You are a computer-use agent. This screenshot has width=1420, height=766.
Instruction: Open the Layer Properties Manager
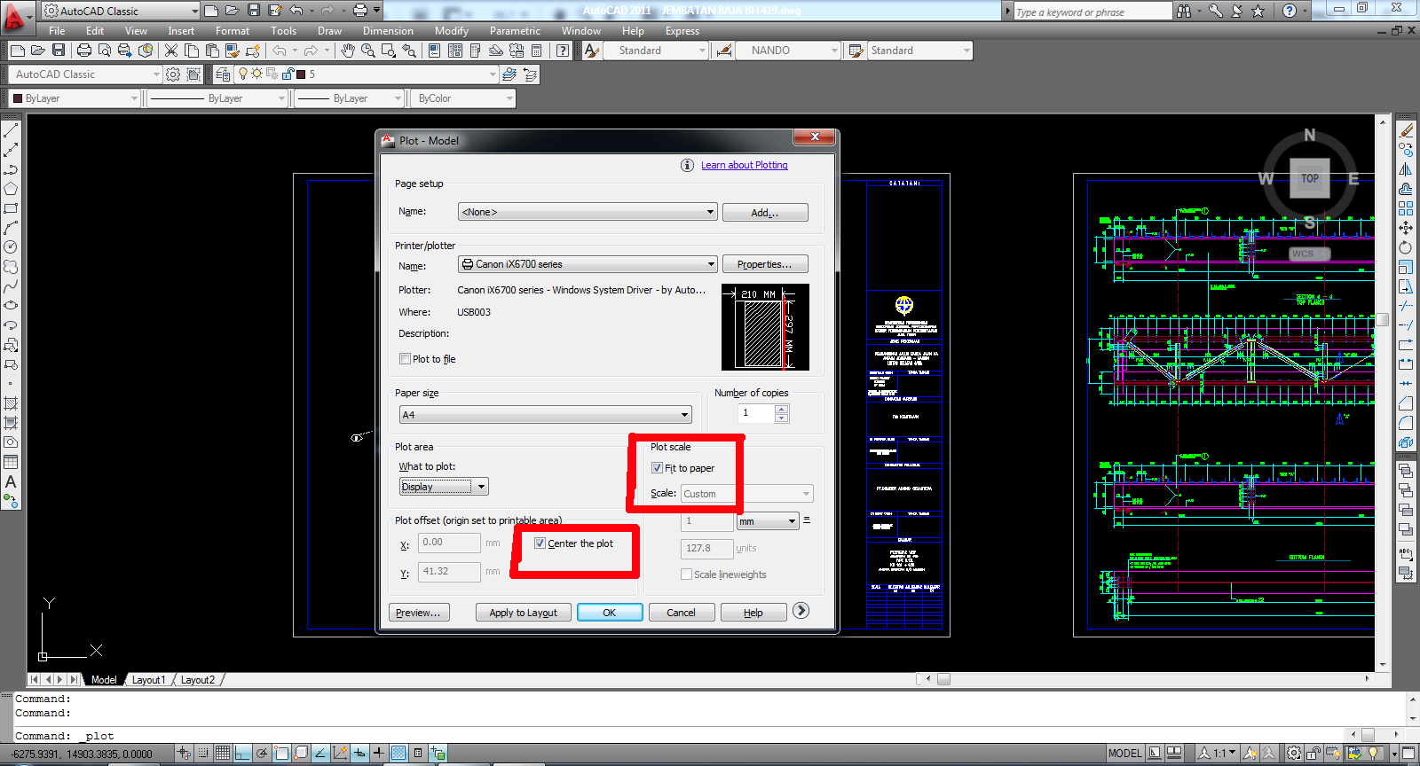(223, 74)
